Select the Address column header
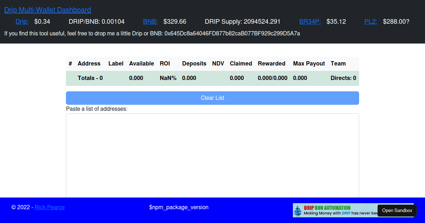The width and height of the screenshot is (425, 223). click(89, 63)
